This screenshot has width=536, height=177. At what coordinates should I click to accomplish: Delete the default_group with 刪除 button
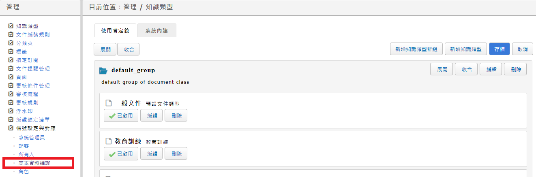[515, 69]
